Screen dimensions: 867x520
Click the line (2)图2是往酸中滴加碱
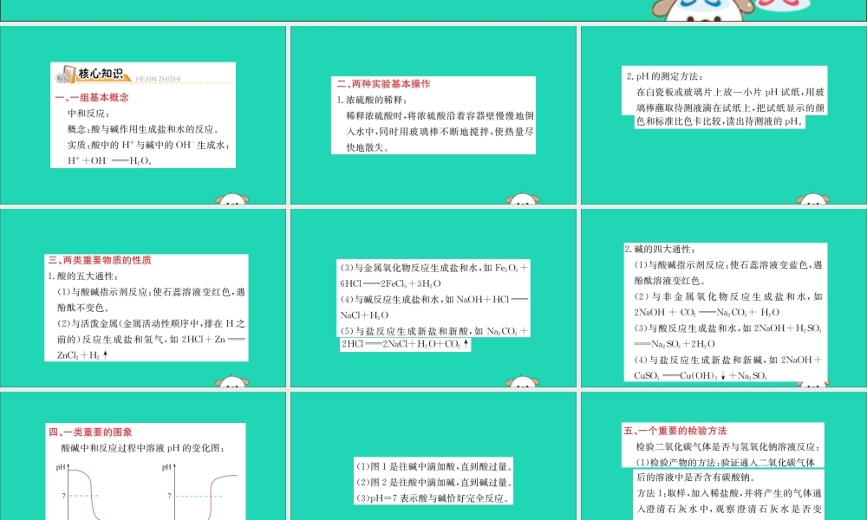pyautogui.click(x=434, y=483)
